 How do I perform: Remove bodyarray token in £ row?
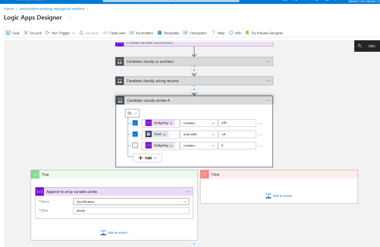(x=171, y=146)
